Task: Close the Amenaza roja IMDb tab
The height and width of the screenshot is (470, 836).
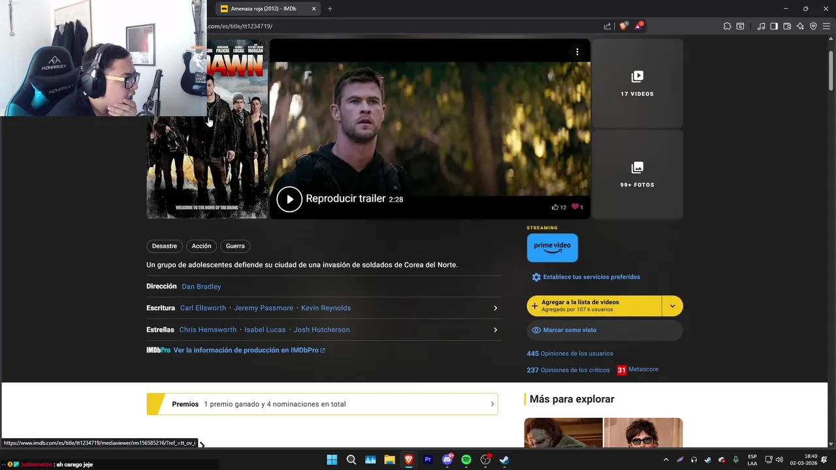Action: tap(313, 8)
